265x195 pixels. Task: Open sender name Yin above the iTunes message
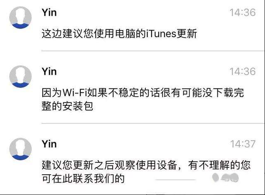coord(49,12)
